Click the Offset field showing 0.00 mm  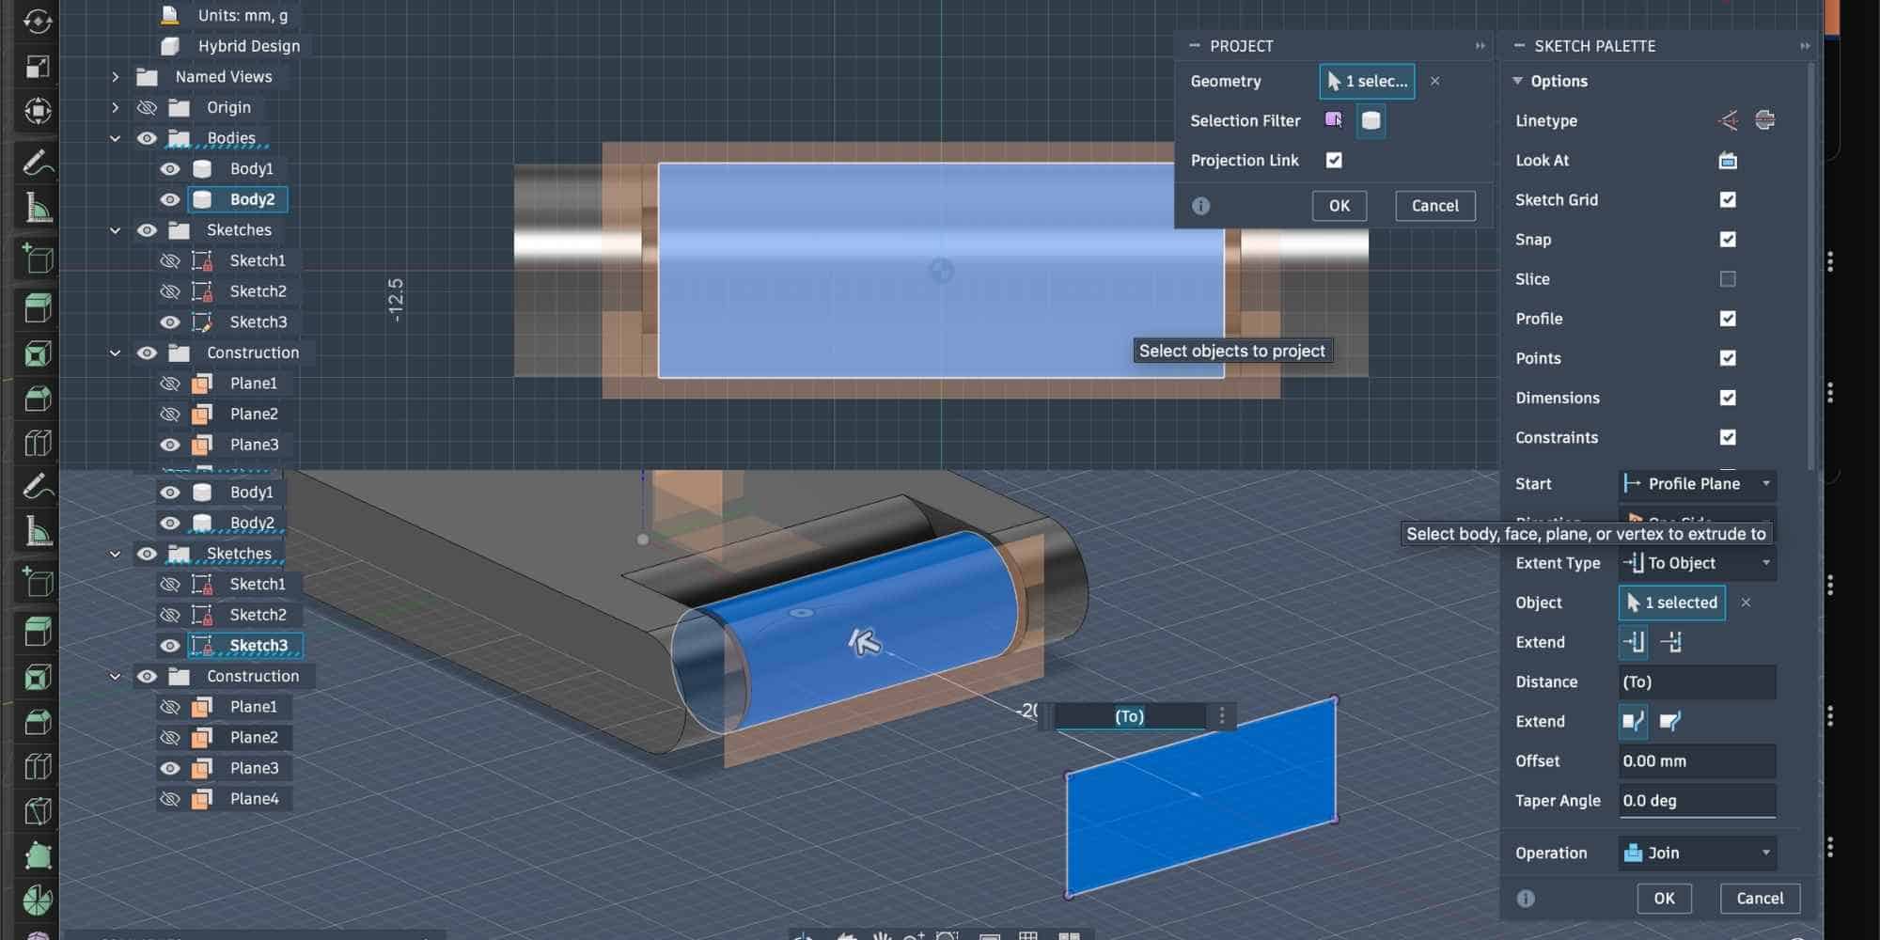pos(1697,761)
